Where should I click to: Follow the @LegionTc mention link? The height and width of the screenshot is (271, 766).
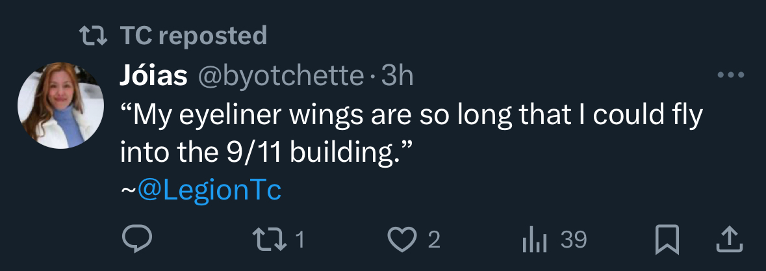click(x=209, y=191)
